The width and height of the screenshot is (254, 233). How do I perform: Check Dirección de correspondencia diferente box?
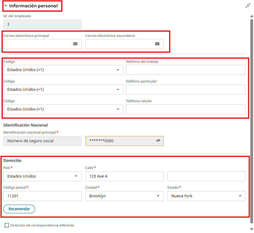(7, 225)
